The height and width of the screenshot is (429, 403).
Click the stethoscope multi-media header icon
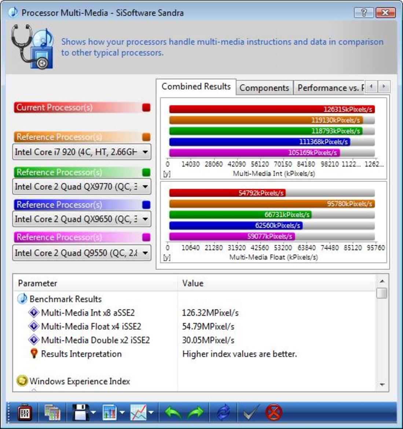coord(32,47)
